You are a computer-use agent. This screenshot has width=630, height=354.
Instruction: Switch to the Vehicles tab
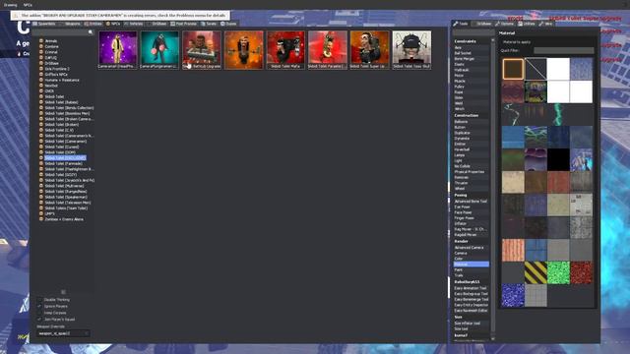click(134, 24)
